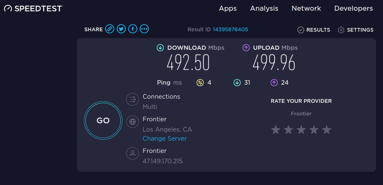This screenshot has height=185, width=383.
Task: Share result on Twitter
Action: point(121,29)
